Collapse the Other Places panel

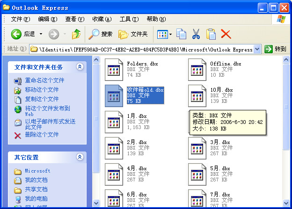pyautogui.click(x=80, y=157)
